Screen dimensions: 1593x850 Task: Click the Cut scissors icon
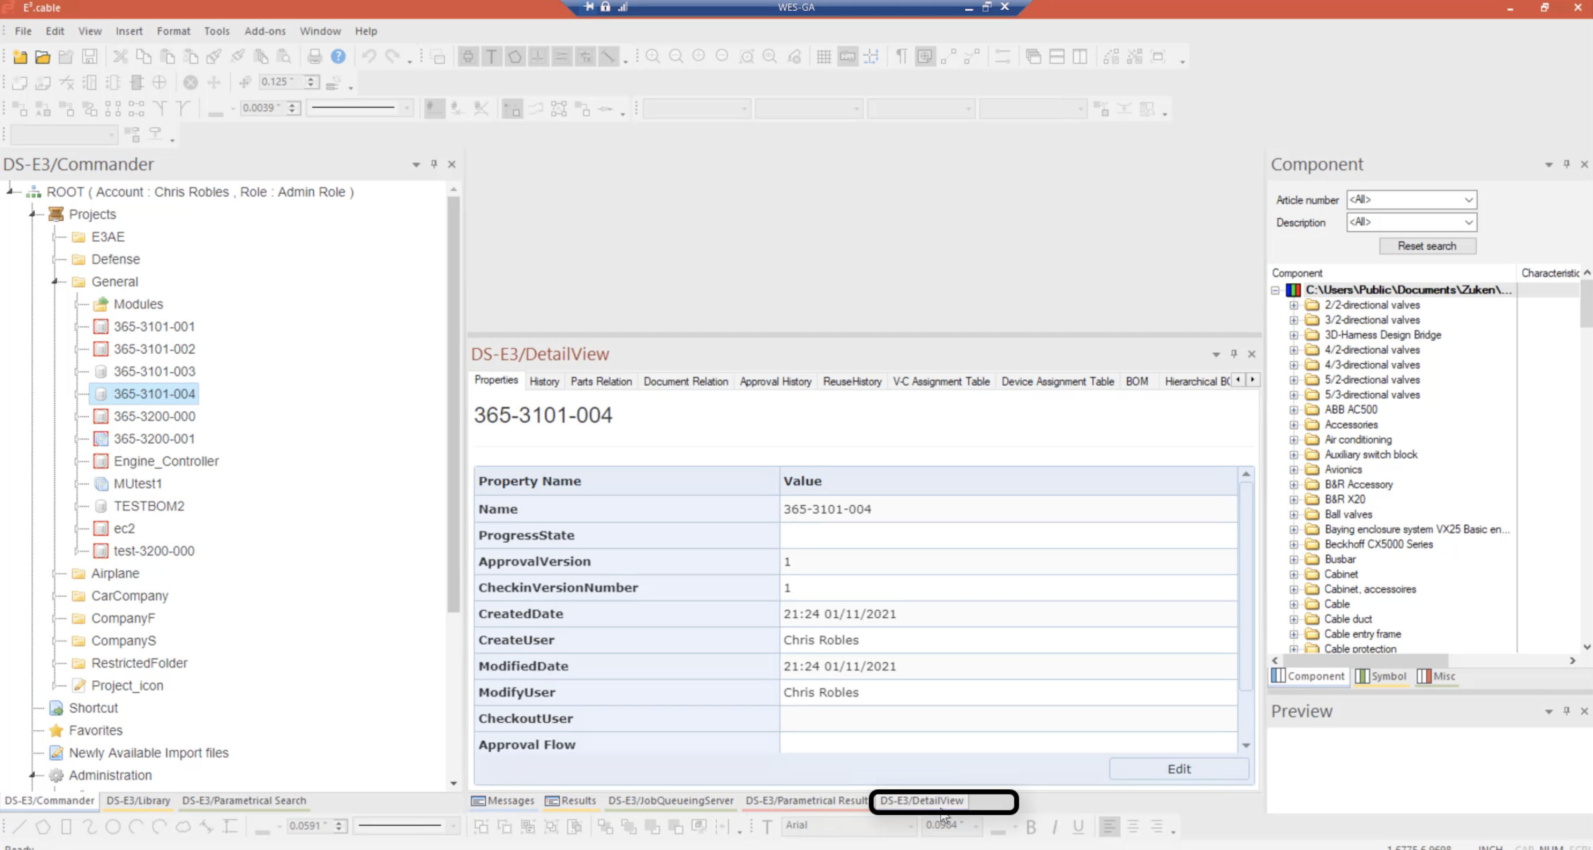pyautogui.click(x=121, y=57)
